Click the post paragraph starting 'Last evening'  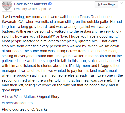tap(62, 54)
